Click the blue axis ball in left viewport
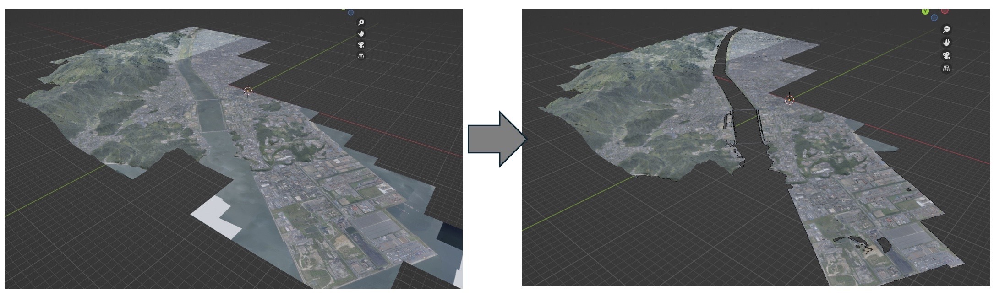 351,12
